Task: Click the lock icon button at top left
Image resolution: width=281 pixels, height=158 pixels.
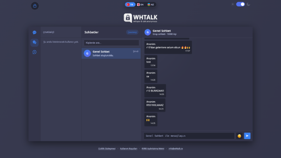Action: 35,6
